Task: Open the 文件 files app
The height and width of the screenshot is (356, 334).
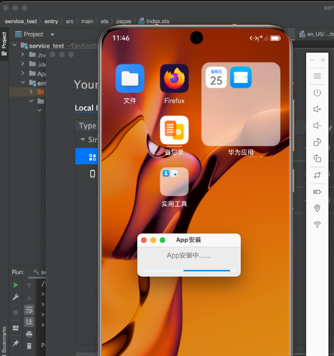Action: click(x=130, y=79)
